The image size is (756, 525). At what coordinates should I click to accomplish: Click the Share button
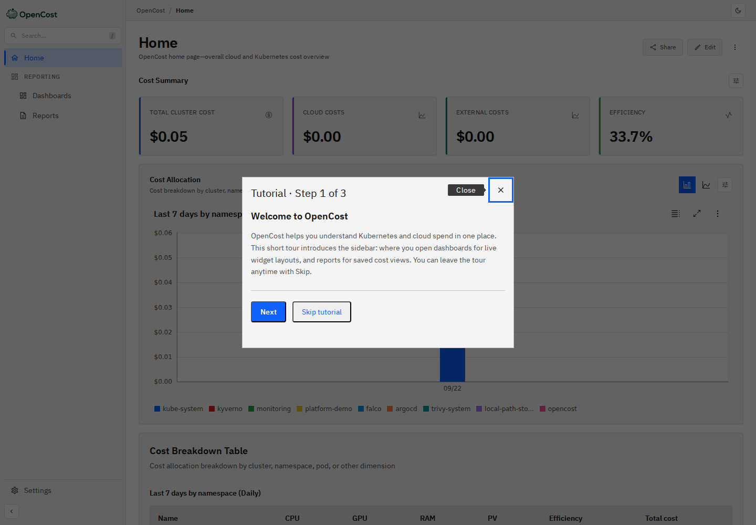tap(663, 47)
